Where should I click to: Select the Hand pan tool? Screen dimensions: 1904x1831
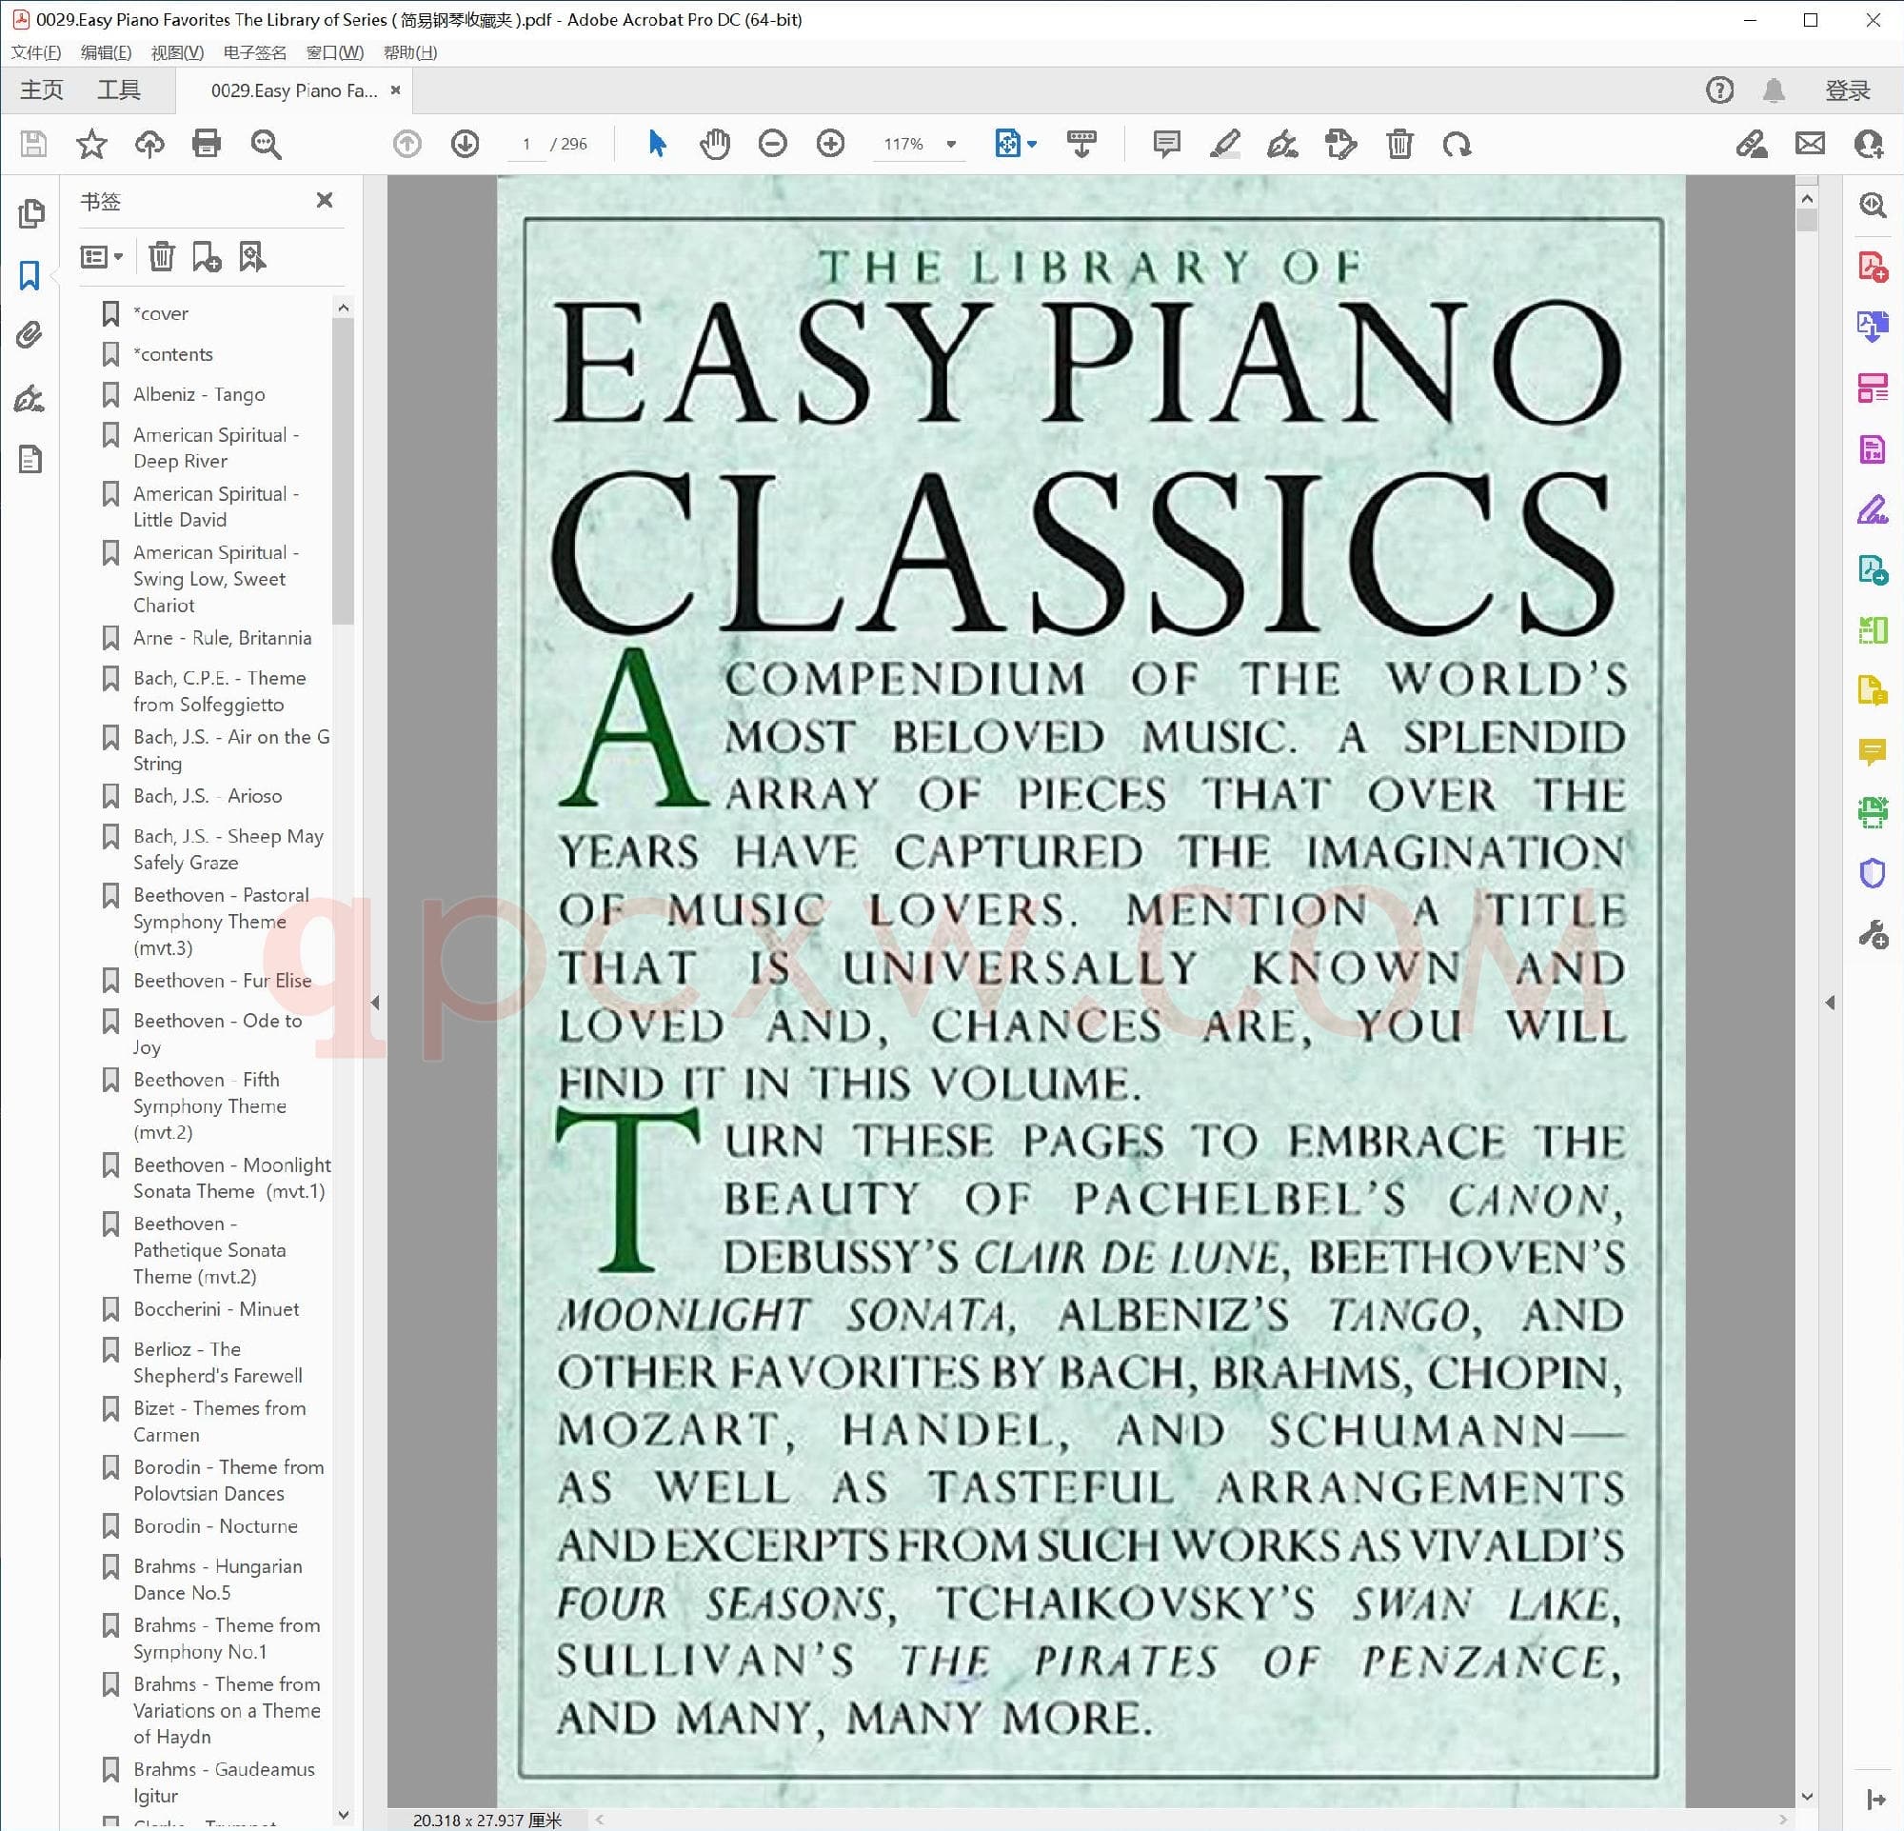pyautogui.click(x=714, y=144)
